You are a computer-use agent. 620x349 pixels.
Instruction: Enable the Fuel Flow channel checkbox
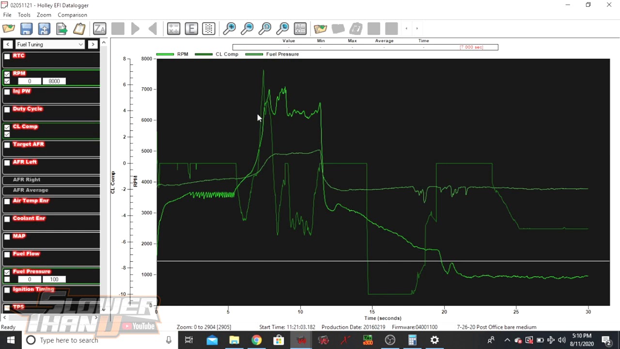click(7, 254)
